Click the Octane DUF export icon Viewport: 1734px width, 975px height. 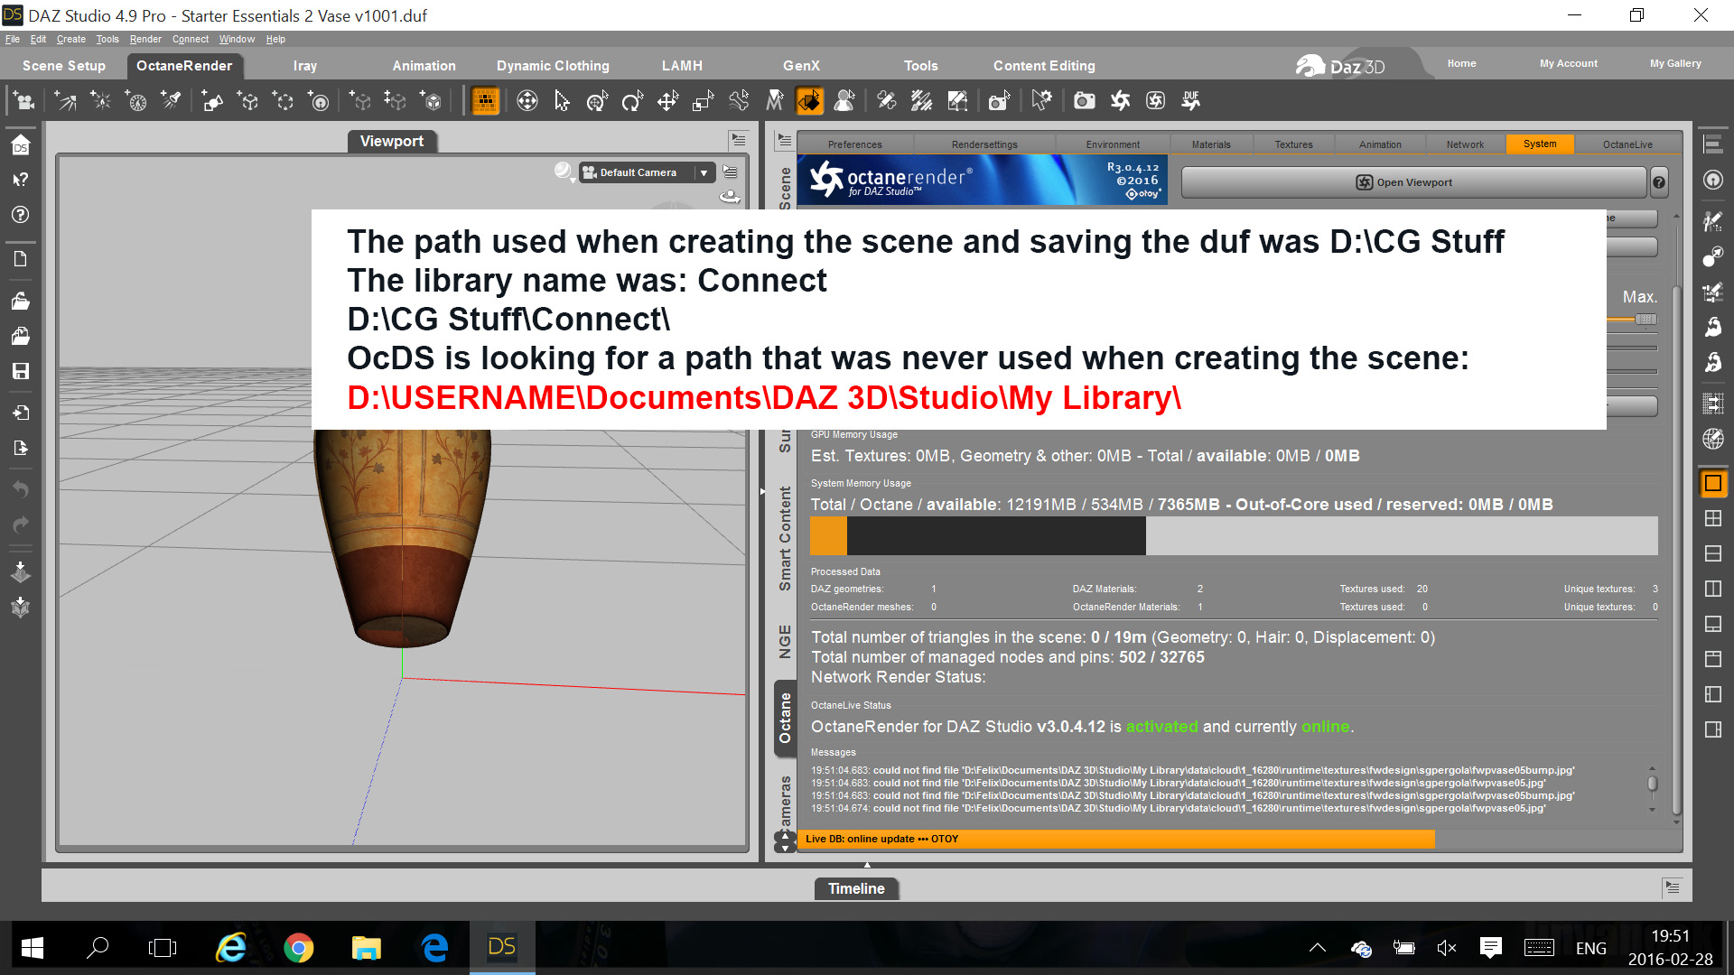(x=1191, y=101)
